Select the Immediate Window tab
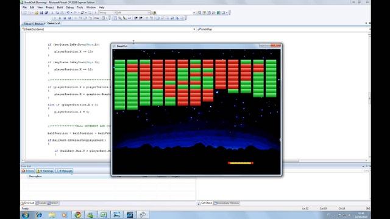 [227, 203]
